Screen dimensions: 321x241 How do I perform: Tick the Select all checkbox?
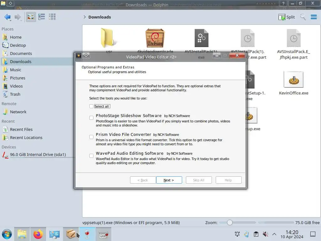(91, 106)
